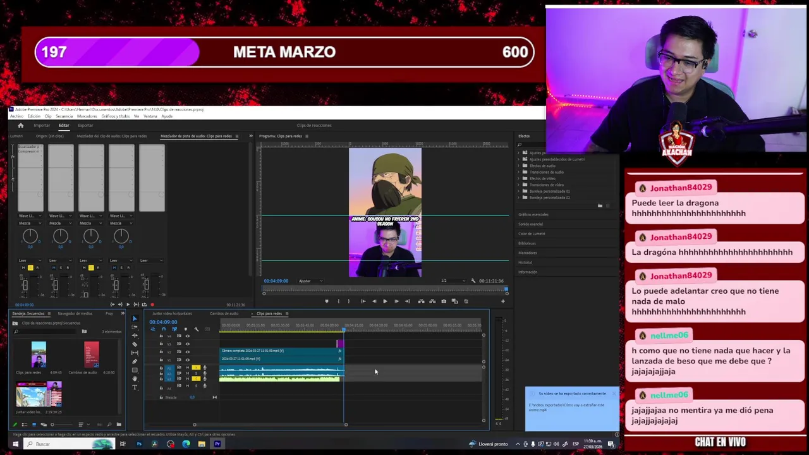The width and height of the screenshot is (809, 455).
Task: Open Premiere Pro taskbar icon
Action: (217, 444)
